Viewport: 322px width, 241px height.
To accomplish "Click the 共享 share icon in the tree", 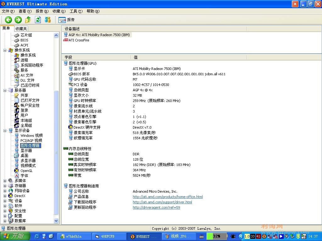I will point(17,95).
